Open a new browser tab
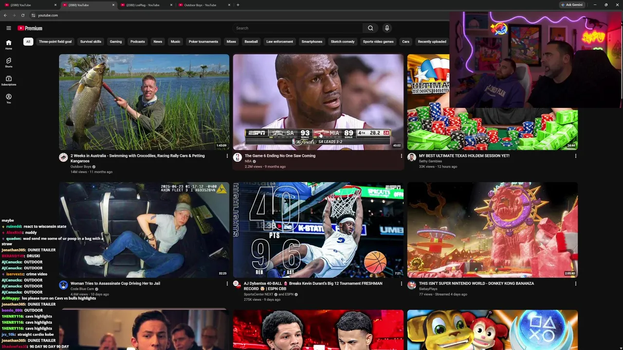The height and width of the screenshot is (350, 623). [238, 5]
